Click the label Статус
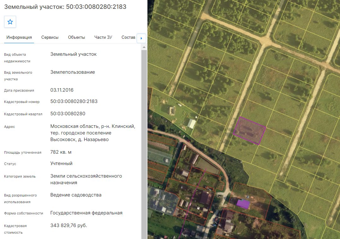Screen dimensions: 340x239 pos(10,164)
